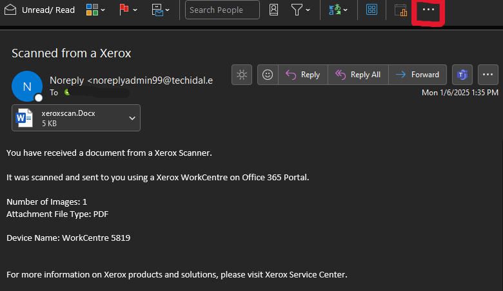Click 'Device Name: WorkCentre 5819' text
This screenshot has height=291, width=503.
coord(68,238)
